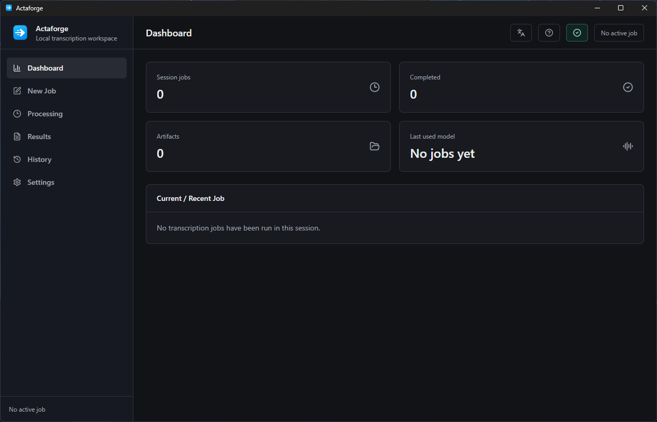Maximize the Actaforge window
Viewport: 657px width, 422px height.
[x=621, y=8]
